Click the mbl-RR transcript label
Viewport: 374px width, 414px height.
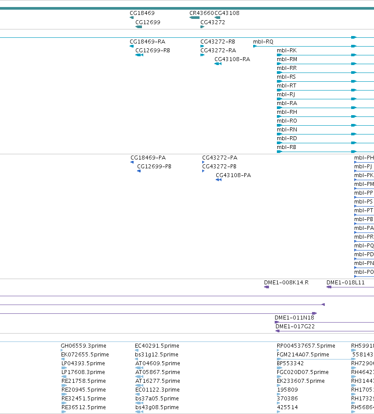pyautogui.click(x=287, y=68)
